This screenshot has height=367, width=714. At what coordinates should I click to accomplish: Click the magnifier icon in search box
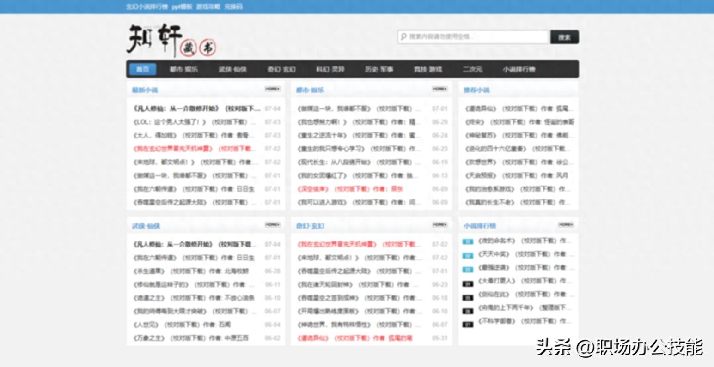[403, 37]
